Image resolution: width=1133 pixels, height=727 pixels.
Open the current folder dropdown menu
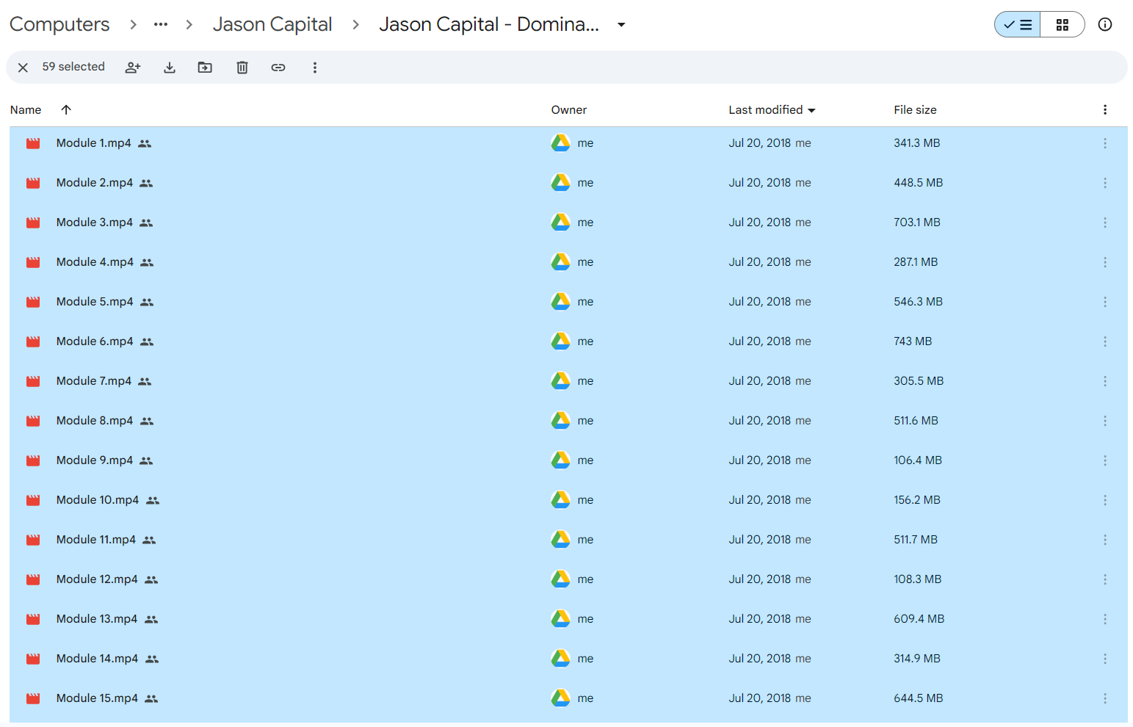(621, 25)
